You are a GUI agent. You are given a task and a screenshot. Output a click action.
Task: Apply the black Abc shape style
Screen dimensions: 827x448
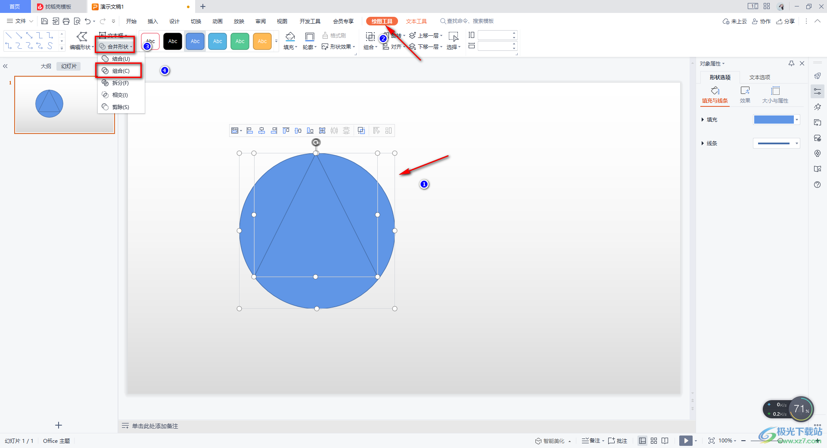tap(173, 41)
